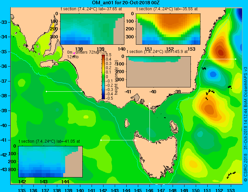The image size is (248, 192).
Task: Click the 'height anomaly (m)' vertical label
Action: (x=116, y=77)
